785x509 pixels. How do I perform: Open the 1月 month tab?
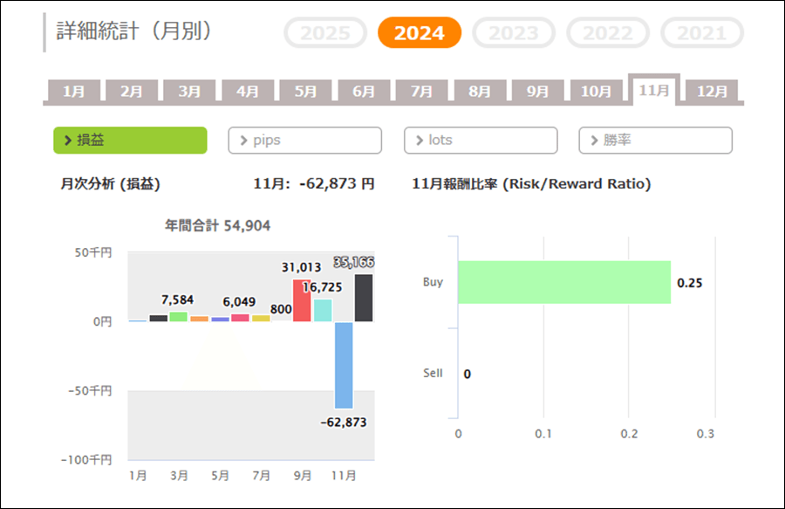click(x=74, y=91)
